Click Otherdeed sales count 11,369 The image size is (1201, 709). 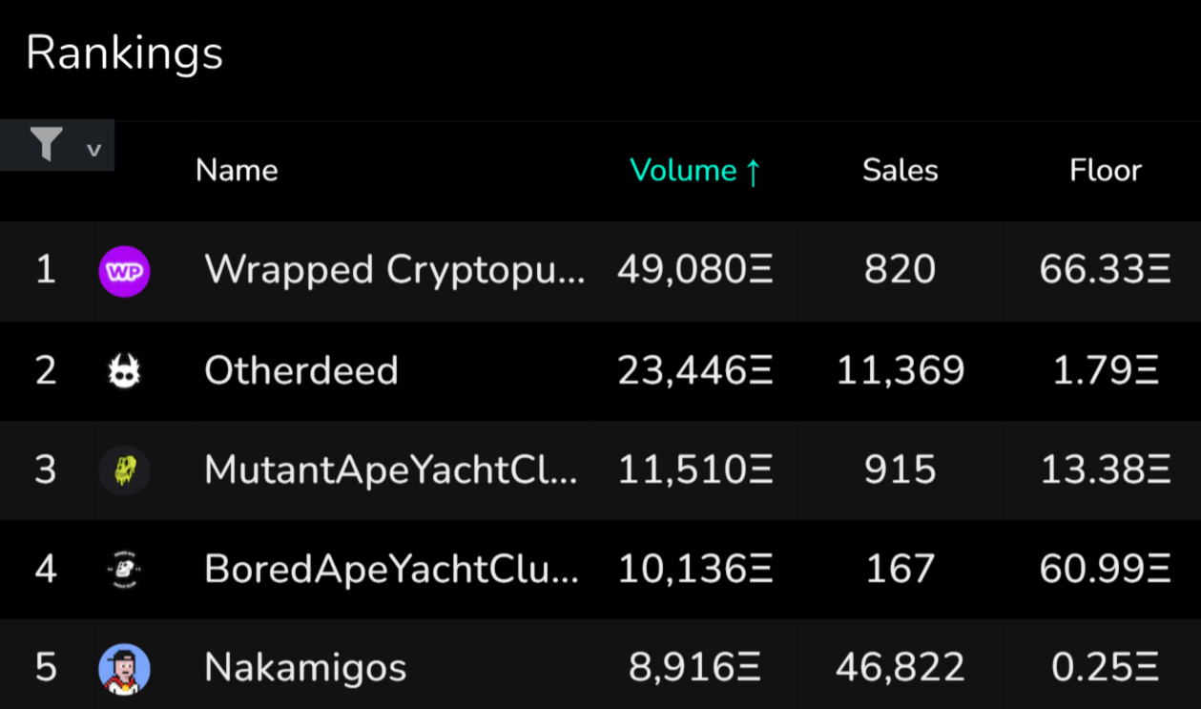tap(900, 370)
